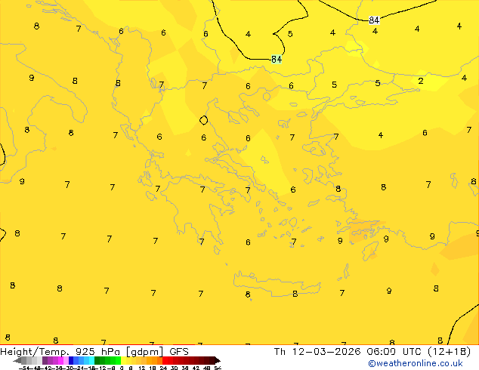Click the orange swatch left of the red swatches
The image size is (479, 370).
pyautogui.click(x=159, y=360)
